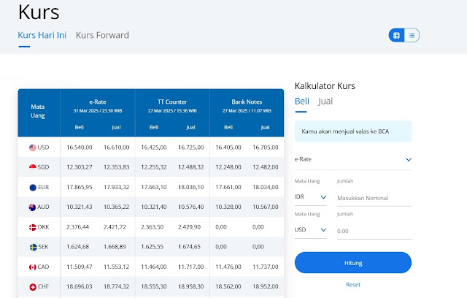Viewport: 467px width, 298px height.
Task: Select SEK e-Rate jual value 1.668,89
Action: [x=115, y=247]
